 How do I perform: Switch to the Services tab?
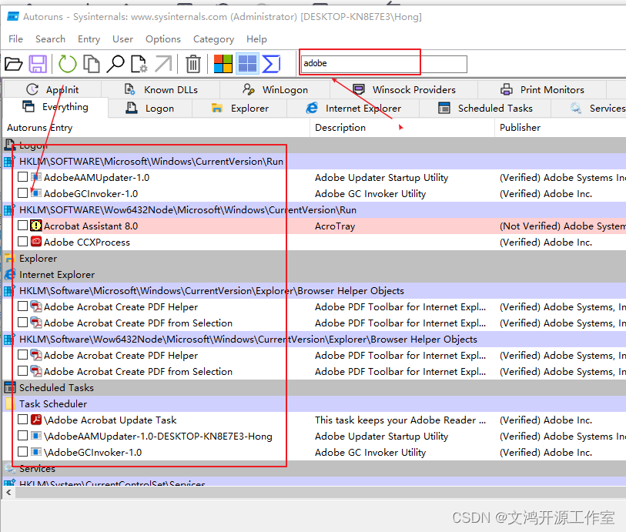coord(589,108)
